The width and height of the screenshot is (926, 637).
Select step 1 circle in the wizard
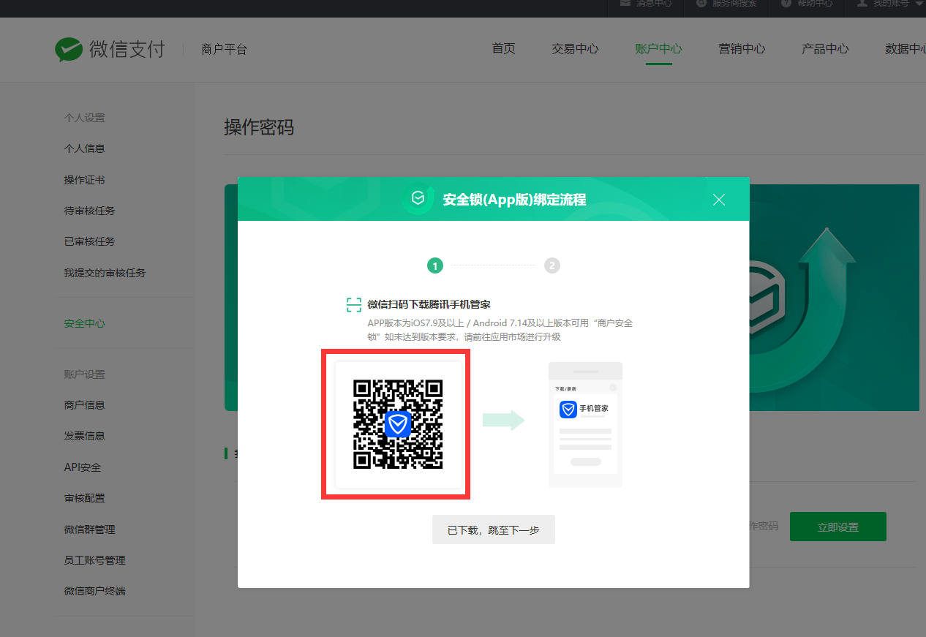click(x=435, y=265)
